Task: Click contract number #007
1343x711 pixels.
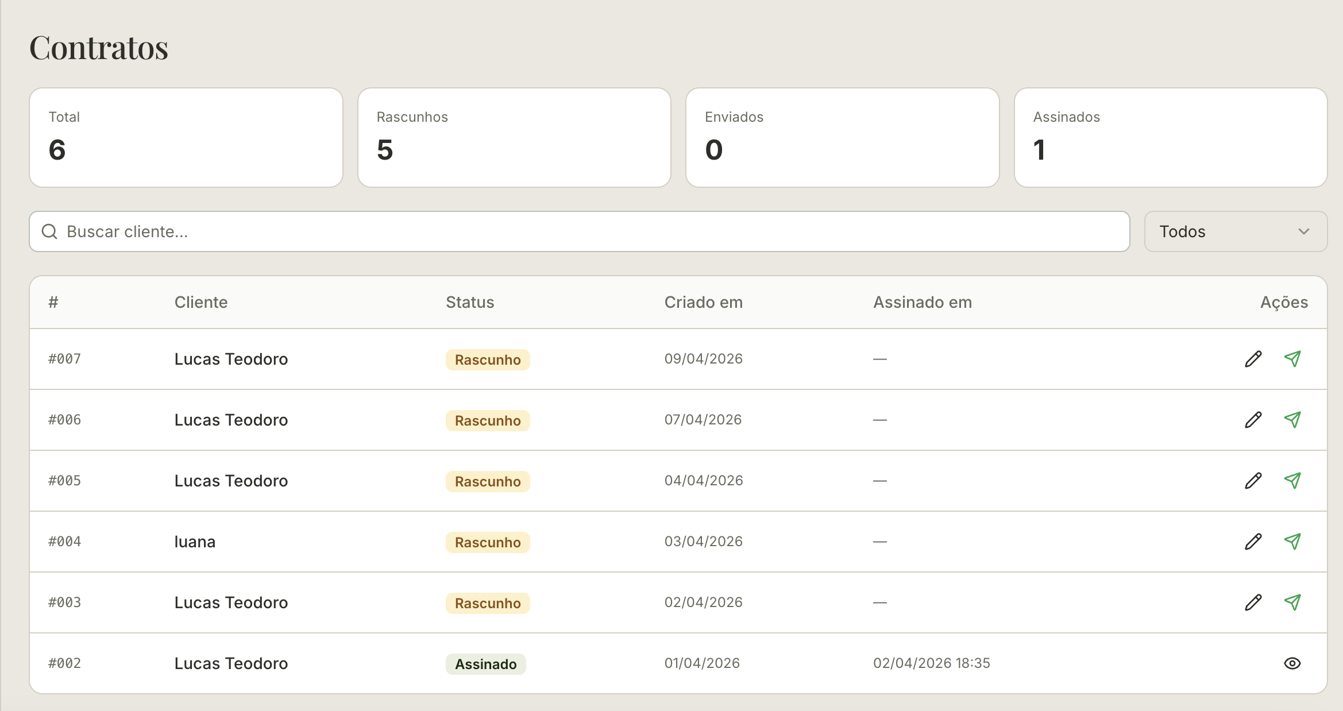Action: (65, 359)
